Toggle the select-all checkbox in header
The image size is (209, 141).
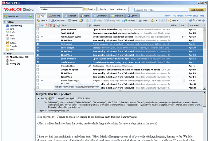38,25
